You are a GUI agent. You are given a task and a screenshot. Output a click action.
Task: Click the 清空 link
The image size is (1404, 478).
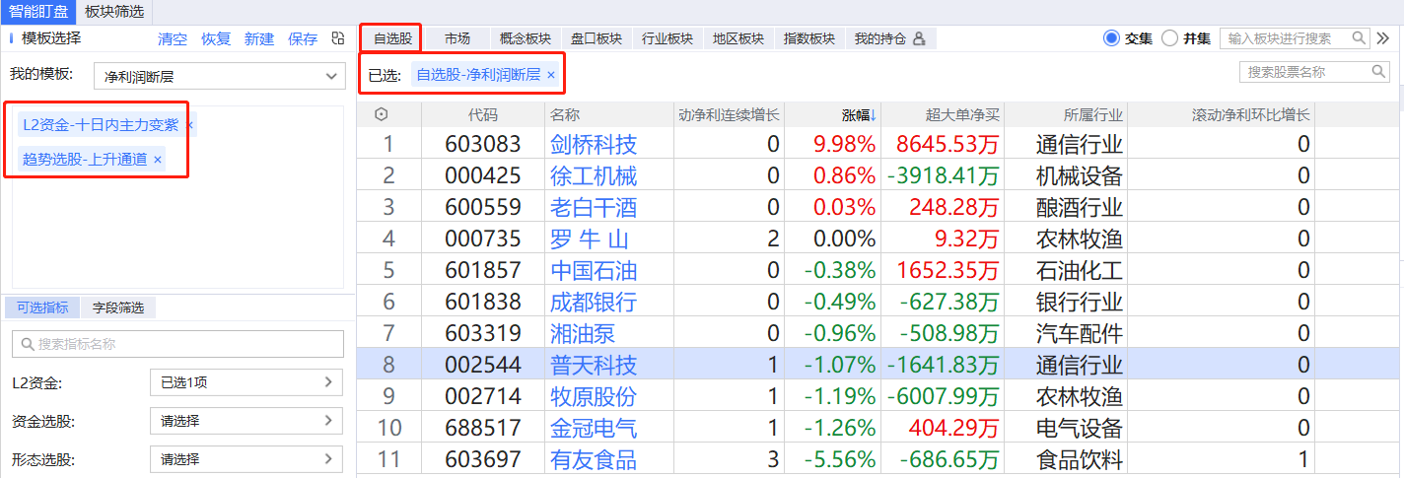coord(173,39)
